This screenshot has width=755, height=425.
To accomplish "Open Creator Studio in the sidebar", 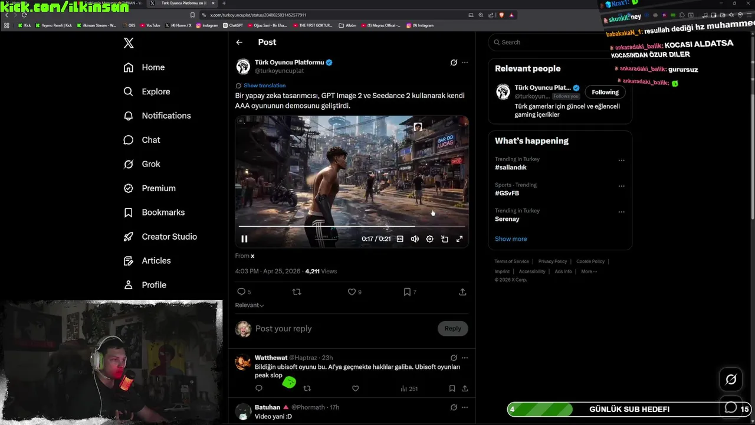I will click(160, 237).
